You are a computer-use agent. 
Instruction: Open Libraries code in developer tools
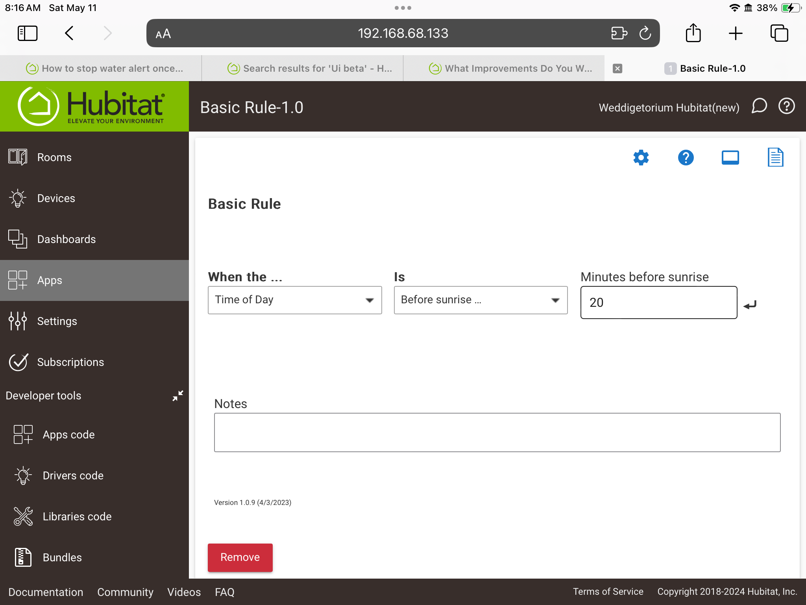(94, 516)
